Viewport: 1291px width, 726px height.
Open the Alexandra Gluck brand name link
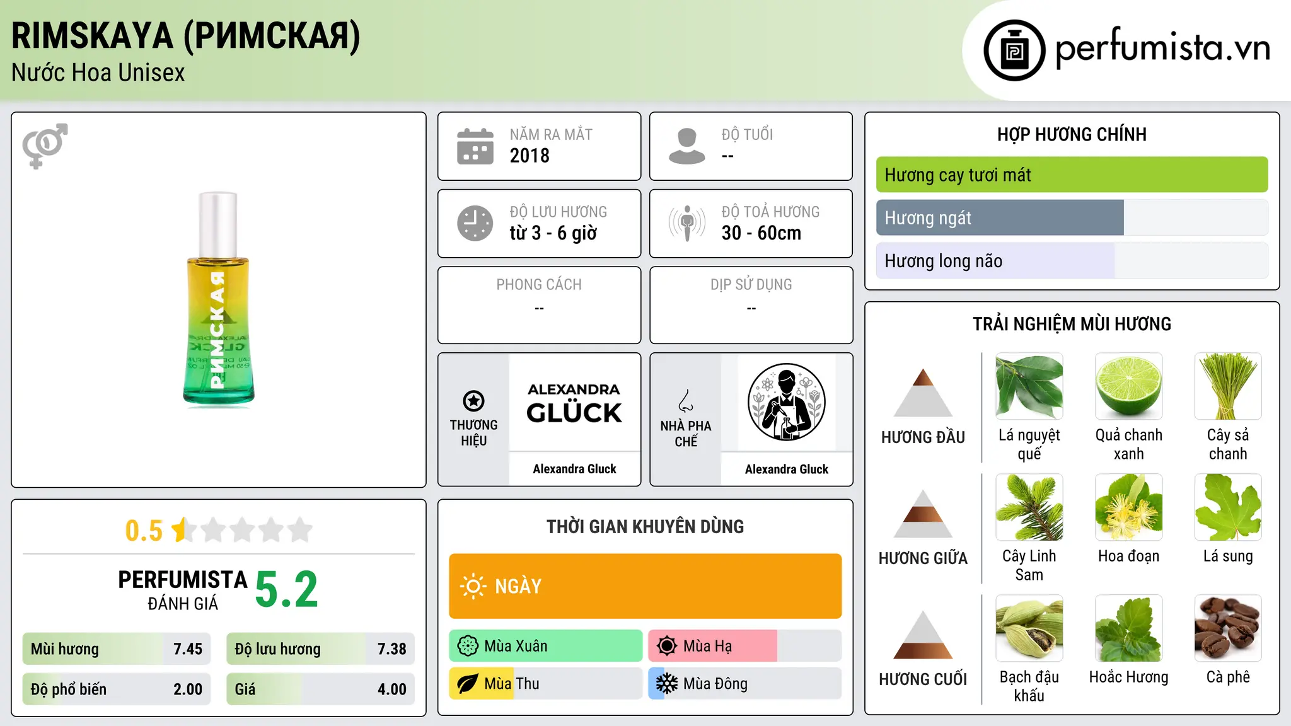click(574, 469)
